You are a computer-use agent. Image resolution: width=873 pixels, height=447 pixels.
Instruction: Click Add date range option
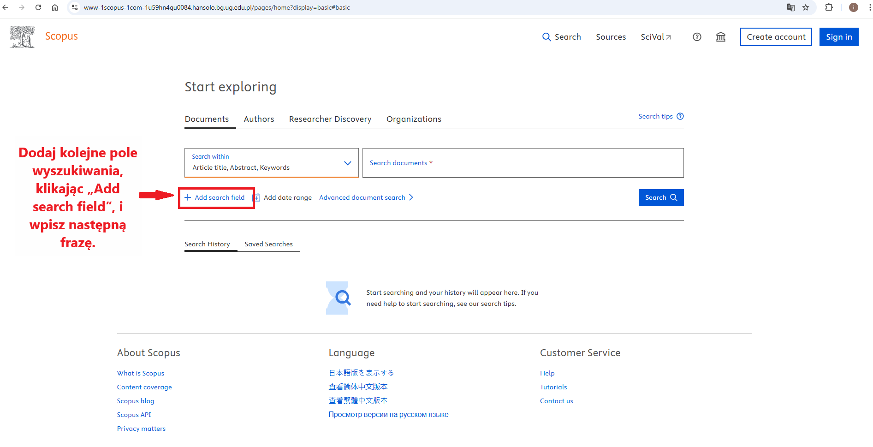pos(283,197)
